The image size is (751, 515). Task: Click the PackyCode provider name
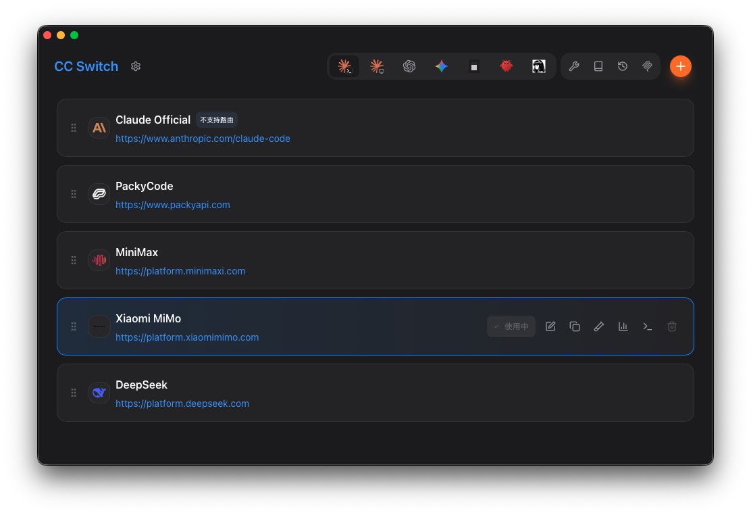tap(144, 186)
